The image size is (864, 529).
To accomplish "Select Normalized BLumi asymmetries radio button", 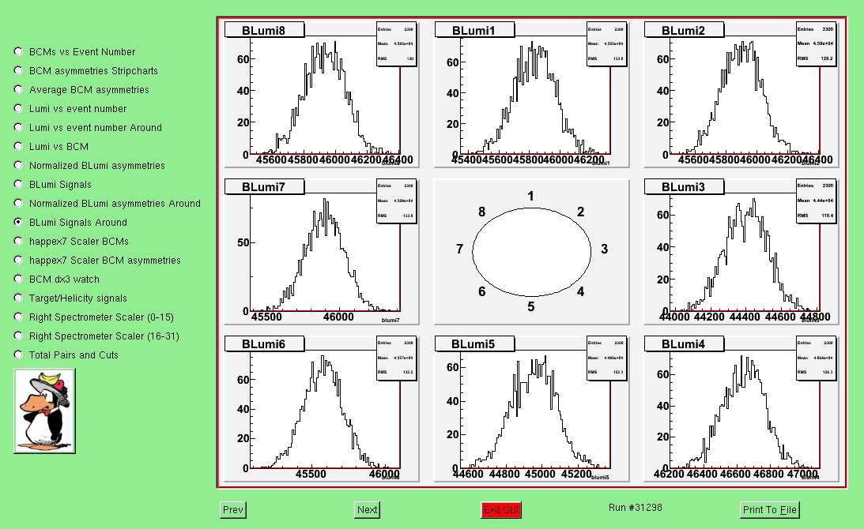I will coord(18,165).
